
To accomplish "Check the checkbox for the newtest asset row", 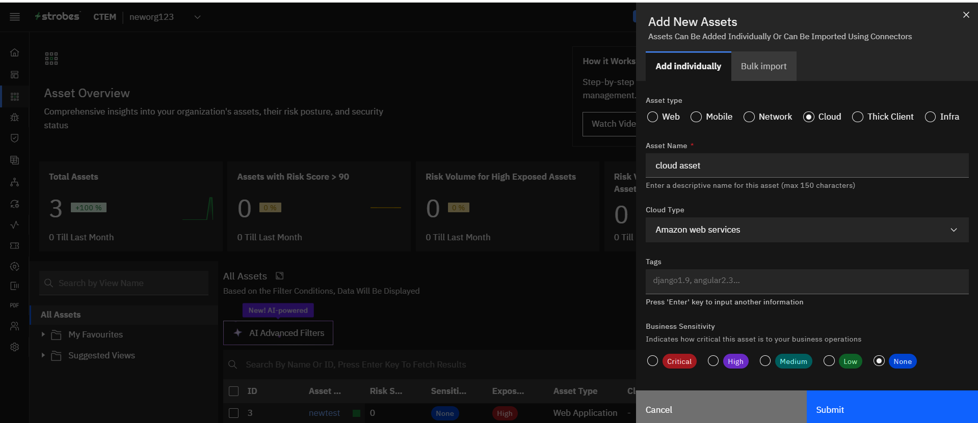I will coord(234,413).
